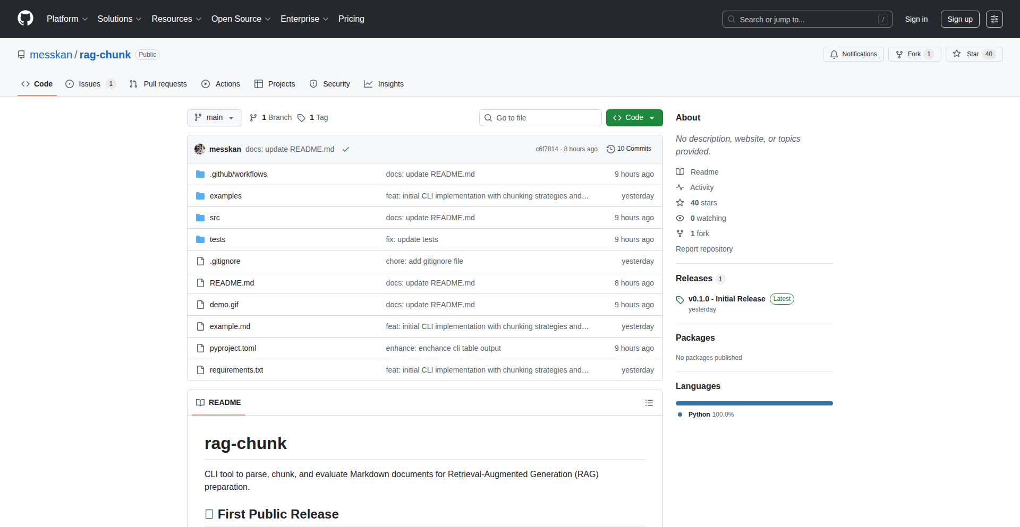
Task: Switch to the Insights tab
Action: (384, 84)
